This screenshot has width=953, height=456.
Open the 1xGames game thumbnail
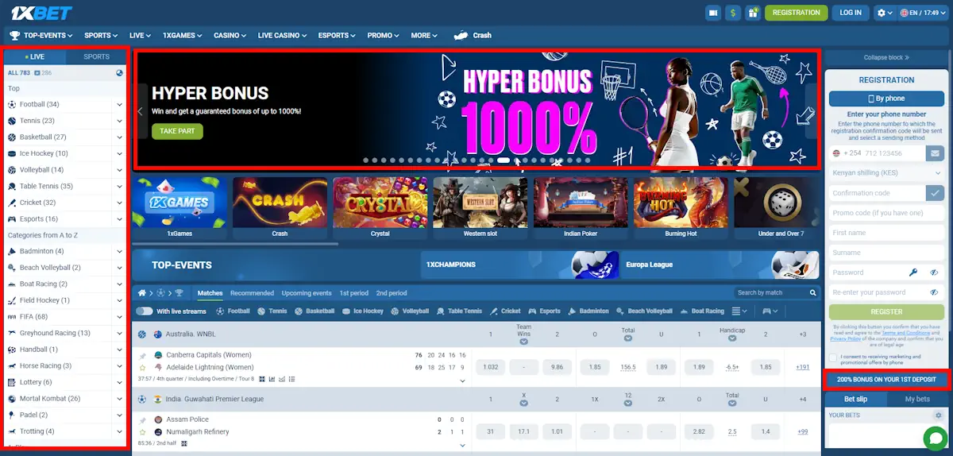(x=179, y=207)
